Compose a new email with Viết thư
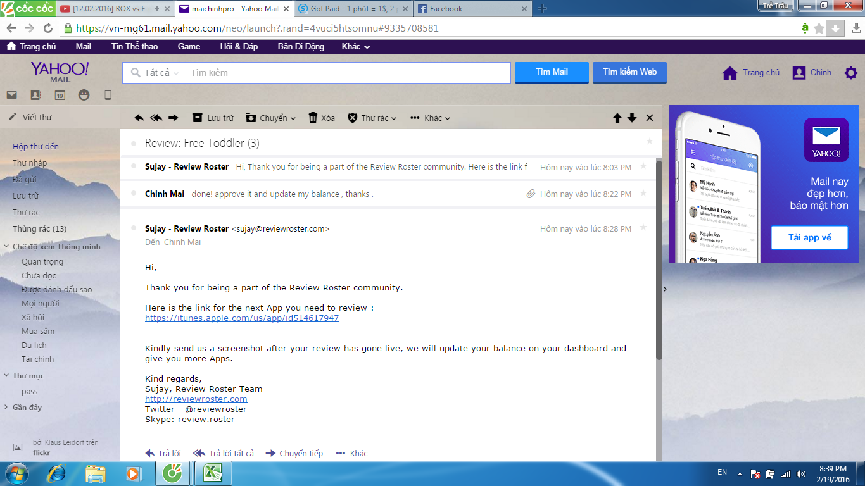Viewport: 865px width, 486px height. [x=30, y=117]
